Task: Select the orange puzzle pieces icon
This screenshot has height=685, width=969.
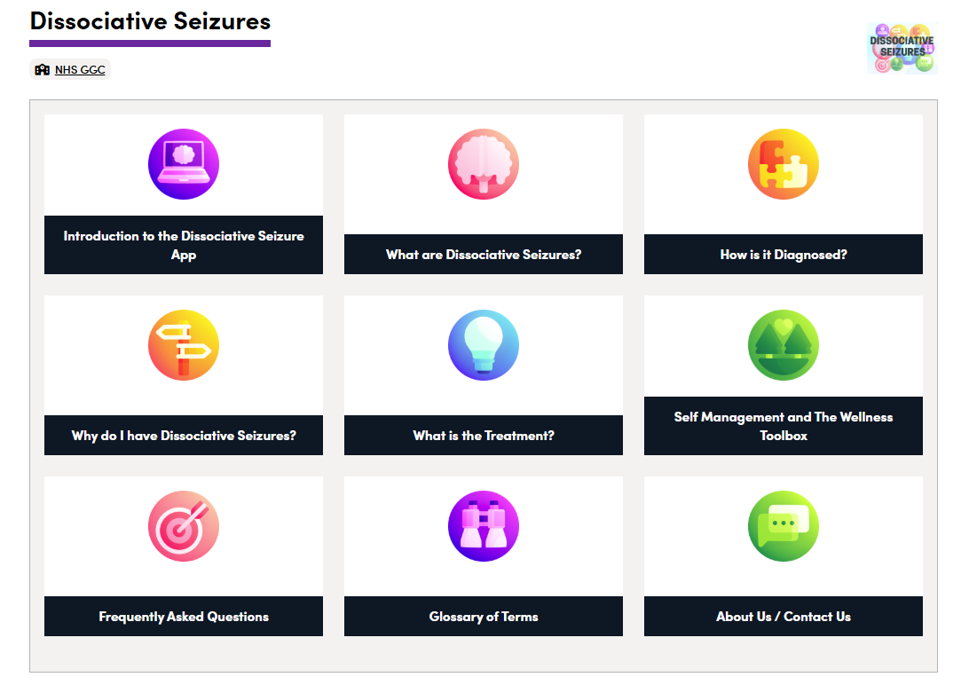Action: tap(784, 164)
